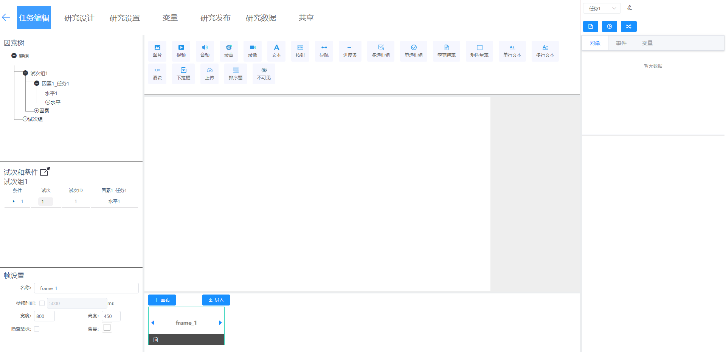
Task: Click the save document icon button
Action: point(591,26)
